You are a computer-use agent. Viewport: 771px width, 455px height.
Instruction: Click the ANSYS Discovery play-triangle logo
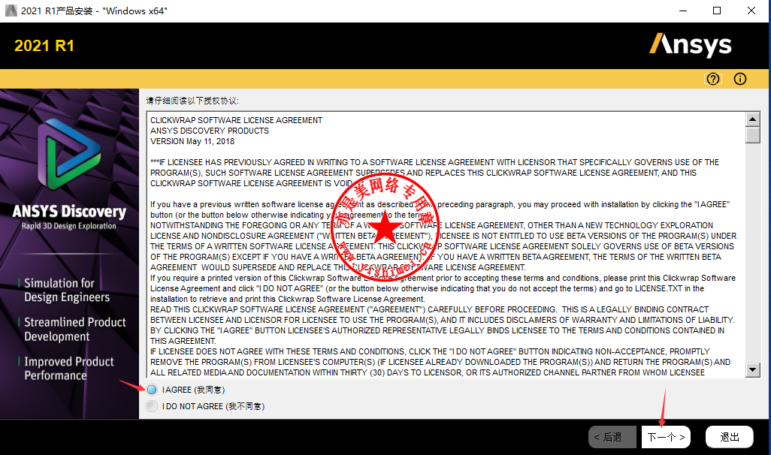pos(69,154)
